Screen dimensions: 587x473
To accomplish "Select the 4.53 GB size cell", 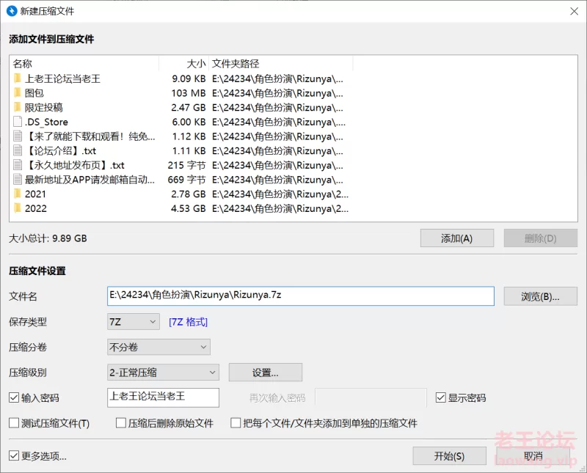I will [189, 208].
